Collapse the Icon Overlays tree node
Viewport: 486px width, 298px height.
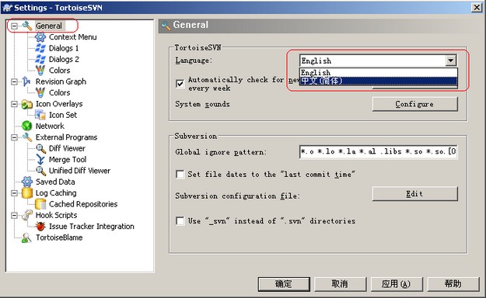(14, 104)
